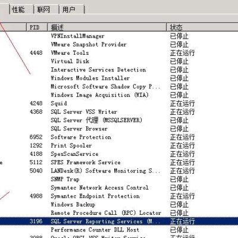Select VMware Snapshot Provider row
Image resolution: width=238 pixels, height=238 pixels.
pos(119,45)
